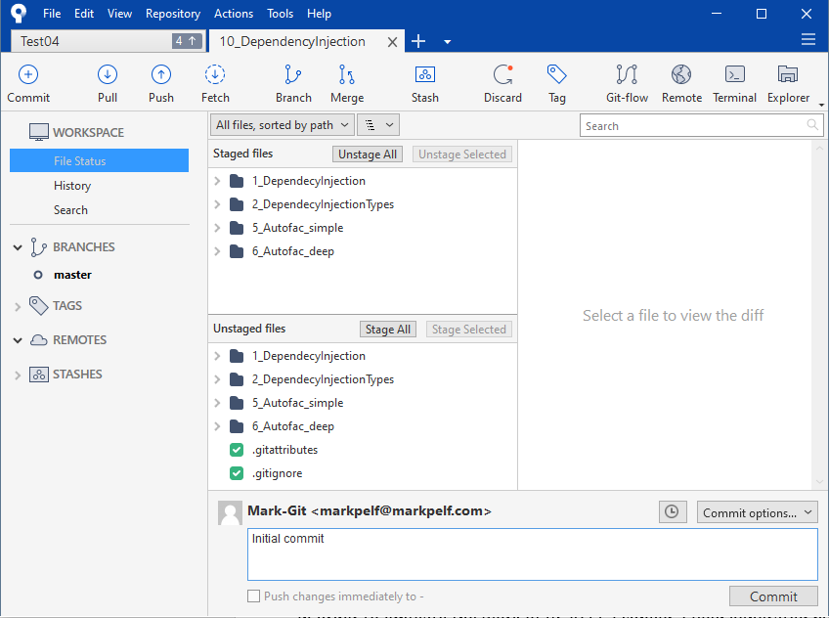Open the Repository menu
Screen dimensions: 829x618
tap(173, 14)
